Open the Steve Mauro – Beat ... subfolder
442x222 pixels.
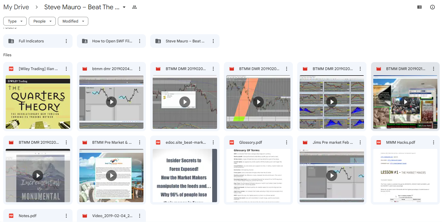tap(185, 41)
